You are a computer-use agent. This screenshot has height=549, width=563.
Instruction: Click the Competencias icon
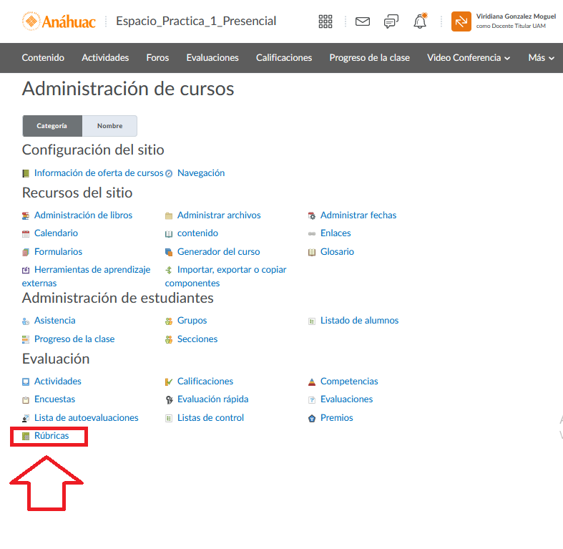(x=312, y=382)
